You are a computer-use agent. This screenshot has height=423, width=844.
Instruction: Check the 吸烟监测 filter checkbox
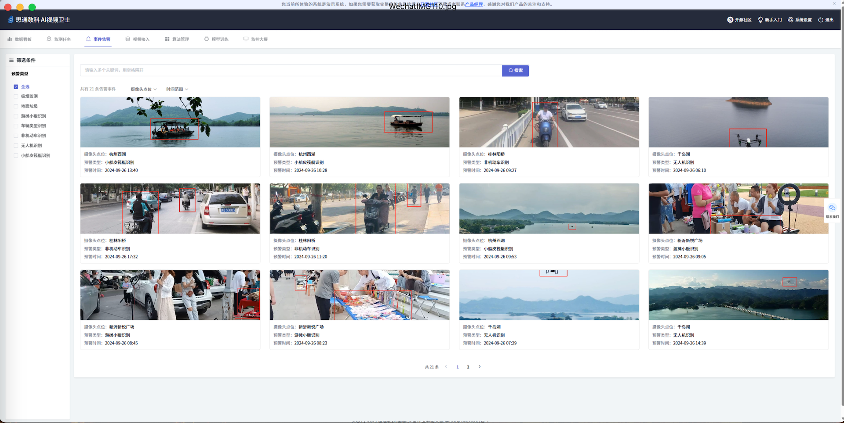[16, 96]
